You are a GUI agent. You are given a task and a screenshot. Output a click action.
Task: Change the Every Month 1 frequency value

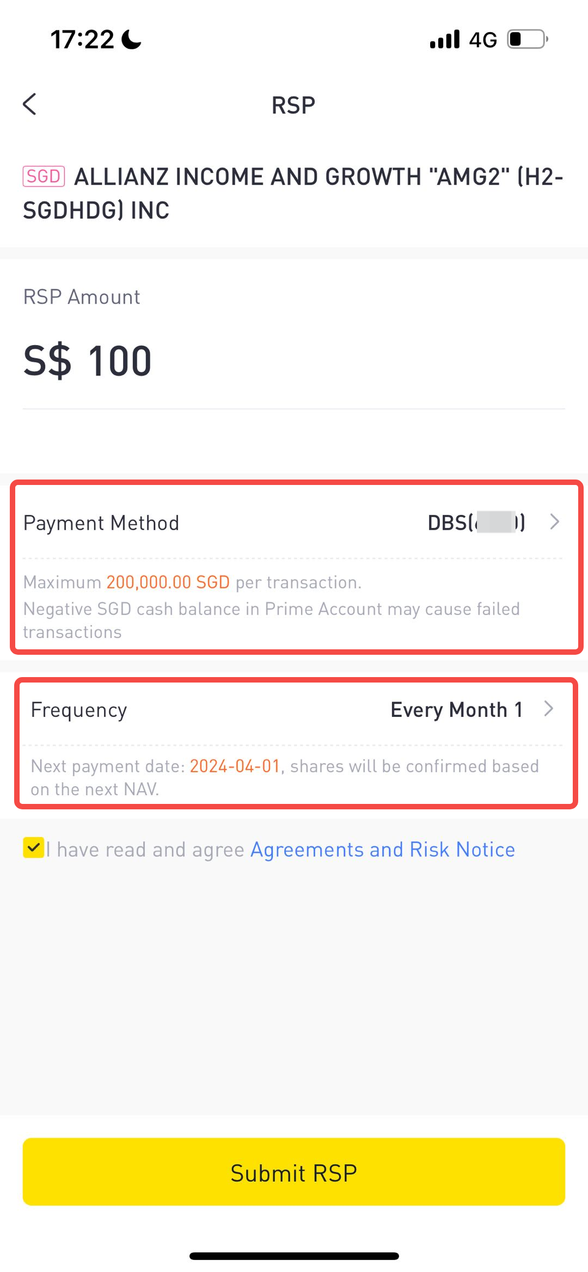coord(456,710)
